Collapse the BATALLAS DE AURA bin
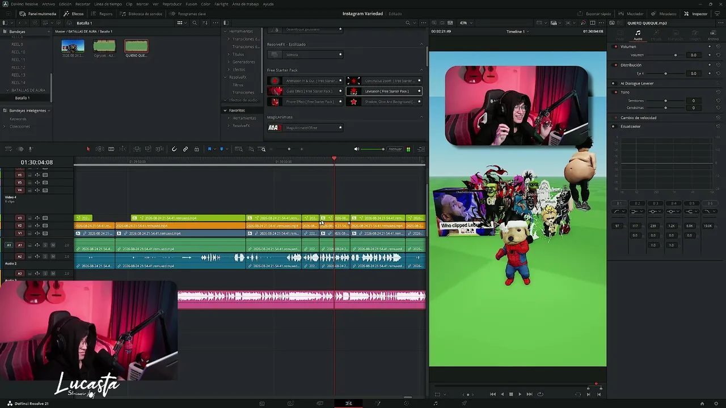 click(x=8, y=90)
